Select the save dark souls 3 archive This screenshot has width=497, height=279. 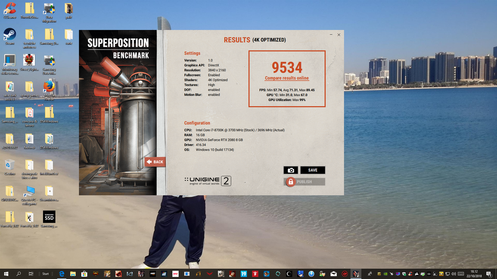[10, 91]
